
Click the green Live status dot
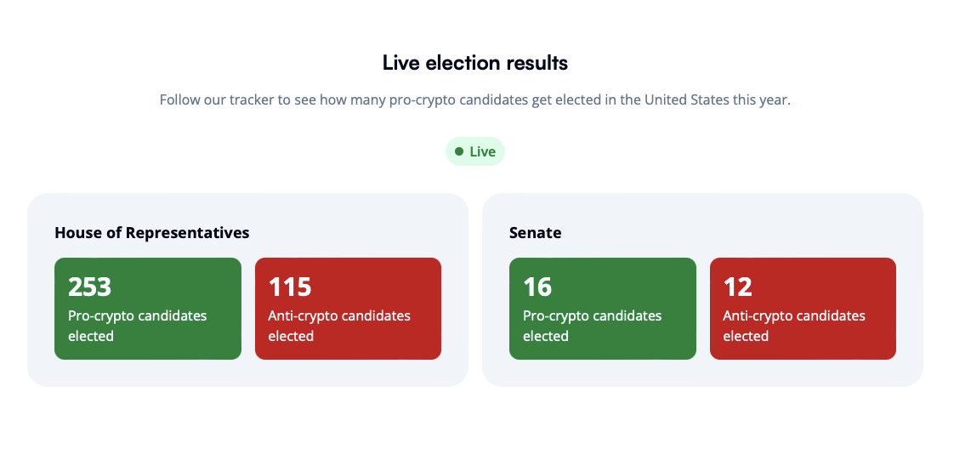(459, 151)
